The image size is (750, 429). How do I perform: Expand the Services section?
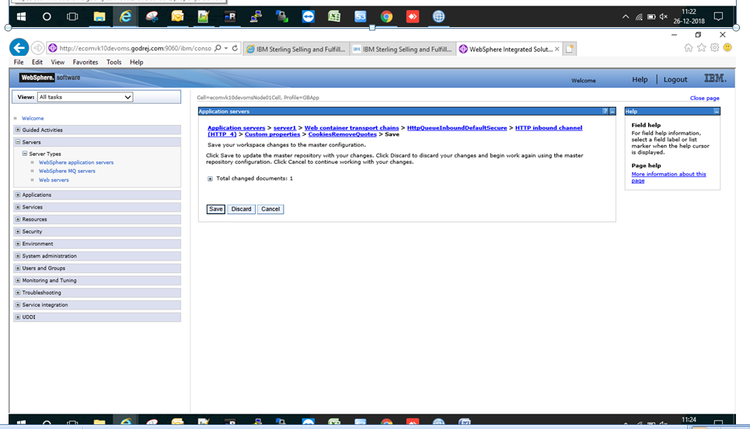point(18,207)
